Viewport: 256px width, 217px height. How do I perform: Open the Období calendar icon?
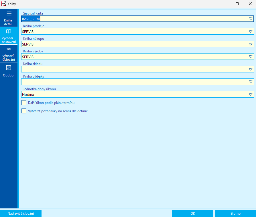[9, 68]
